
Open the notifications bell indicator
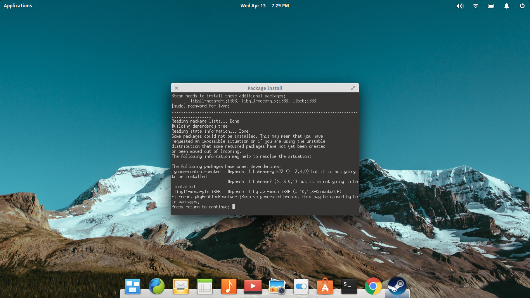pyautogui.click(x=507, y=6)
